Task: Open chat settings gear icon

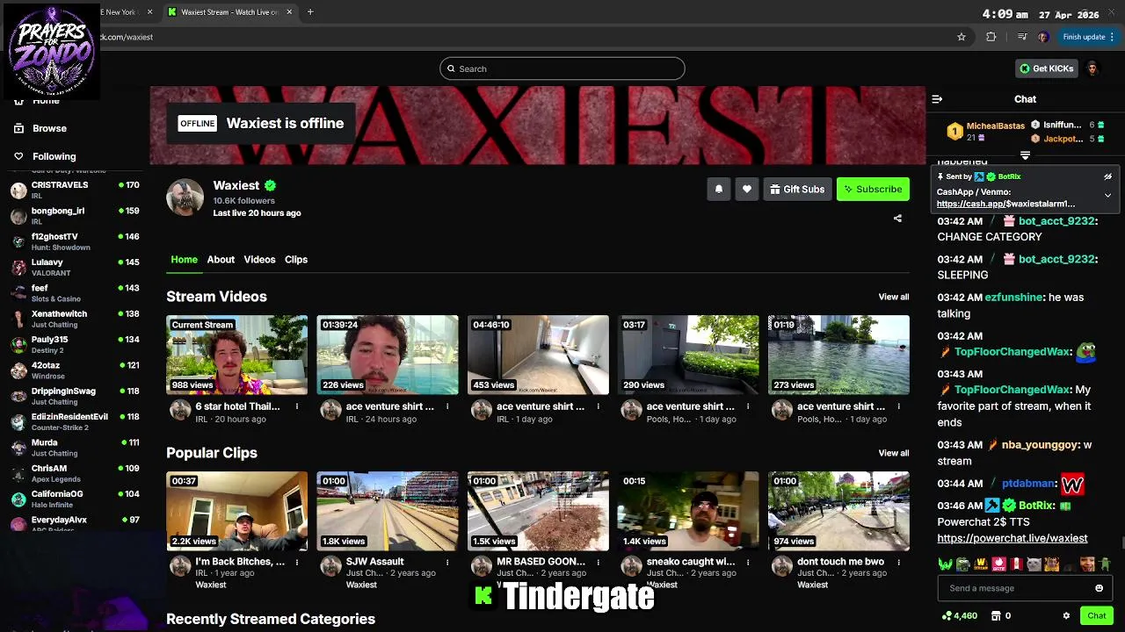Action: (x=1066, y=616)
